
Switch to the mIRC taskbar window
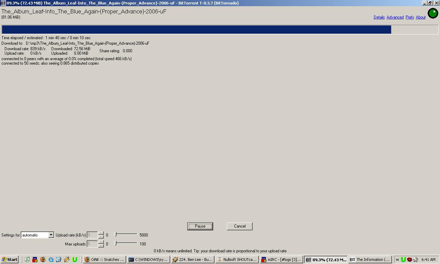[281, 260]
